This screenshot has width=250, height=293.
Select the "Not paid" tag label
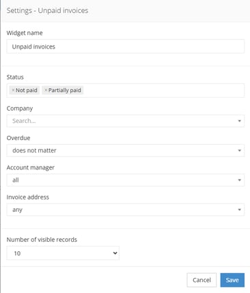[27, 90]
